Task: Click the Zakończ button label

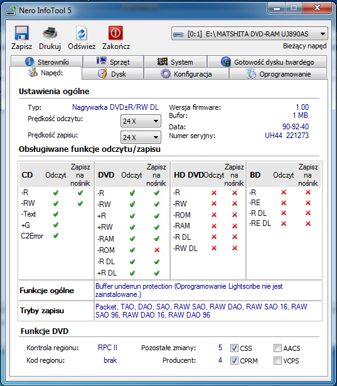Action: click(116, 46)
